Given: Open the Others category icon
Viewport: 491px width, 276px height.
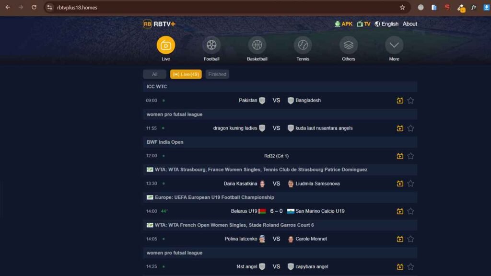Looking at the screenshot, I should click(x=349, y=45).
